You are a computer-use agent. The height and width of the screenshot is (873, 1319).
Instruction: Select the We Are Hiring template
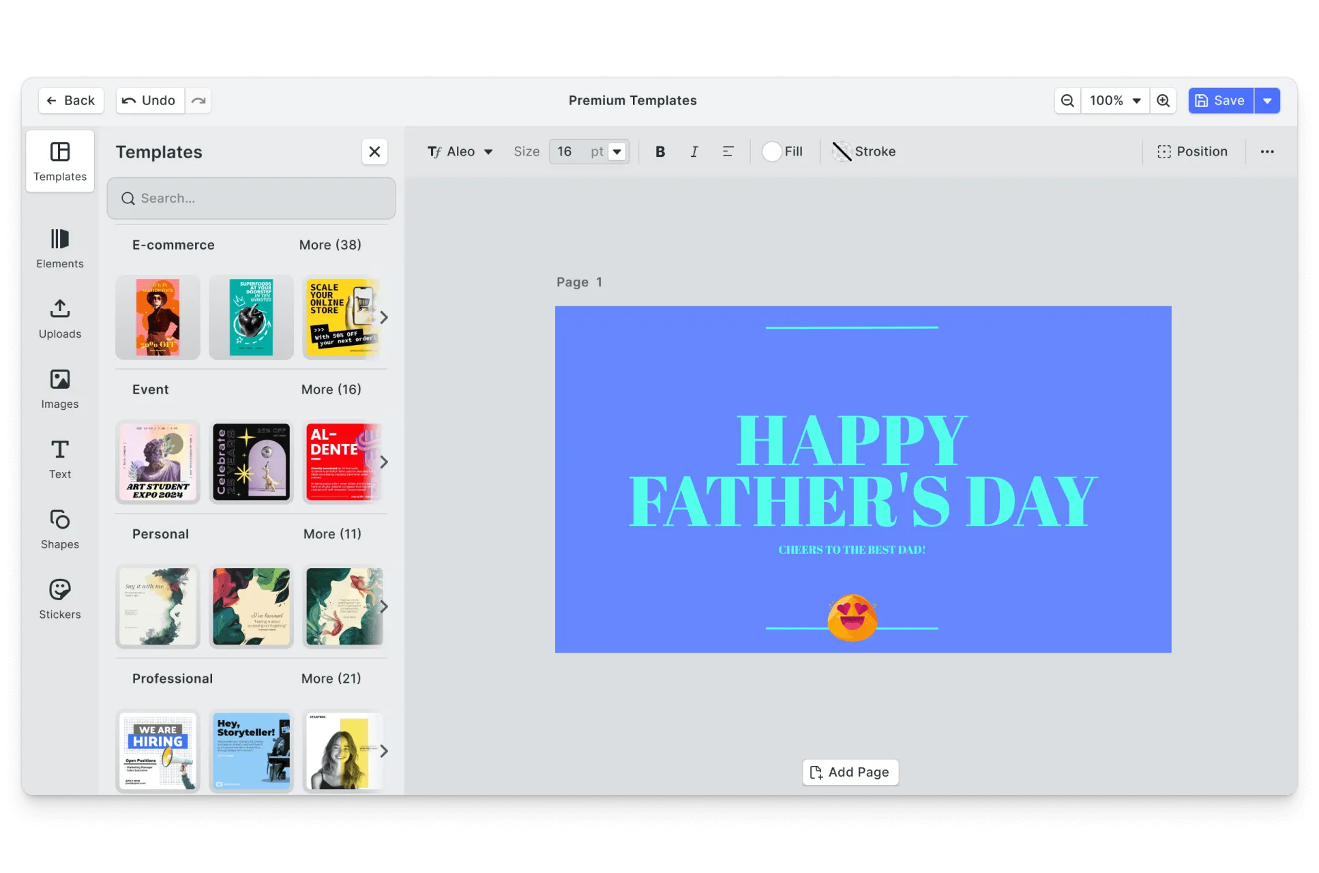pyautogui.click(x=158, y=751)
